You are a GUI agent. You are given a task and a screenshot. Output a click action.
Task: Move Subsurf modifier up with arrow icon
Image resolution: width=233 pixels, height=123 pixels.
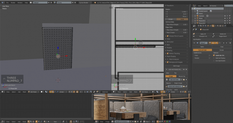pos(224,43)
